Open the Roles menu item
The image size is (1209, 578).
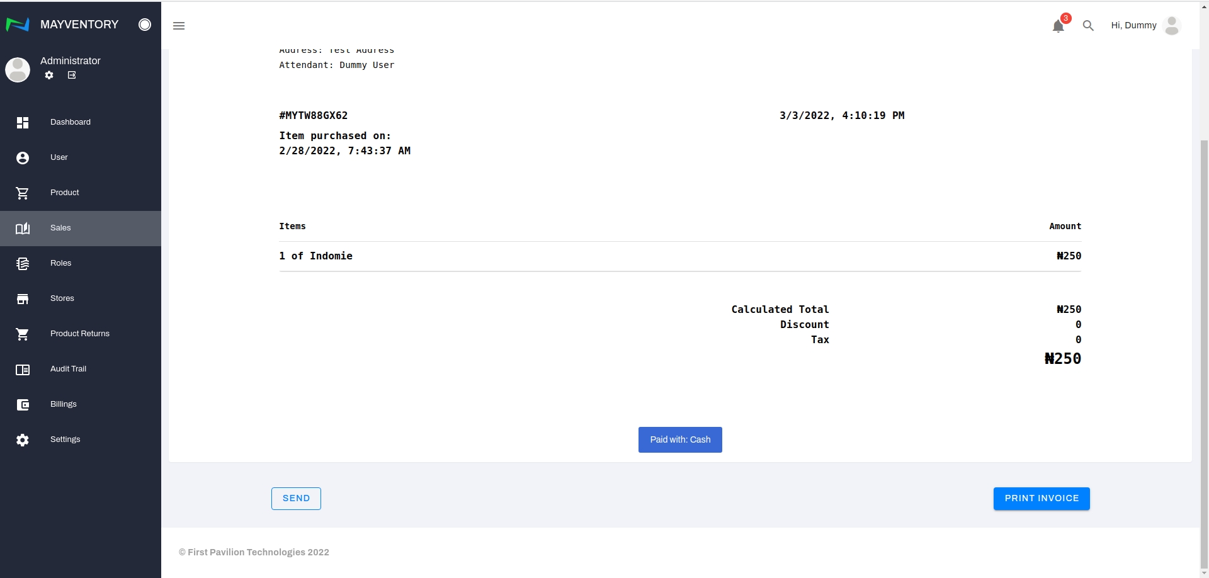click(x=61, y=263)
